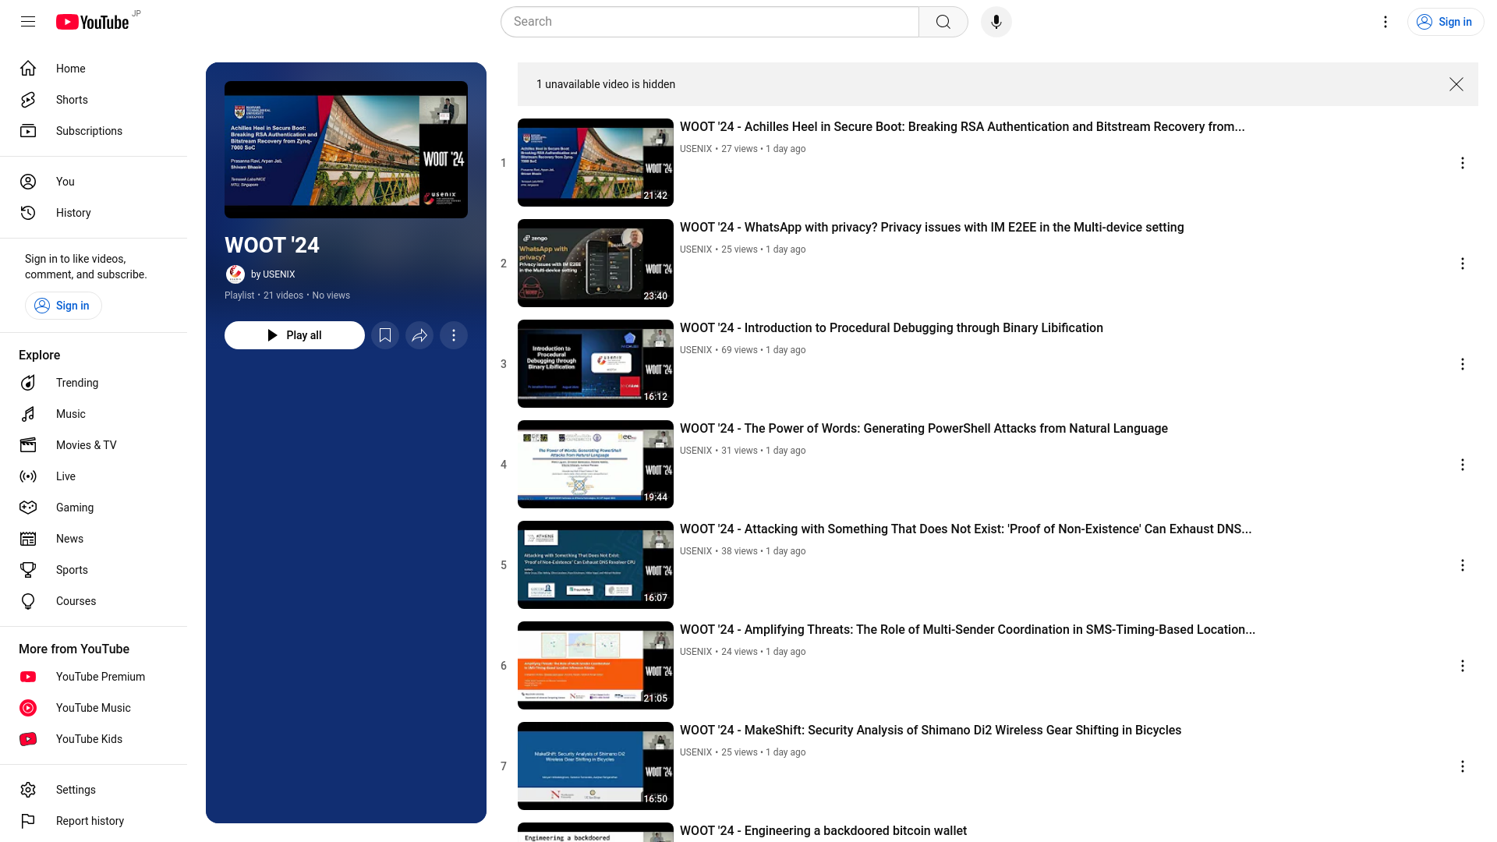Open action menu for MakeShift video

pos(1463,766)
